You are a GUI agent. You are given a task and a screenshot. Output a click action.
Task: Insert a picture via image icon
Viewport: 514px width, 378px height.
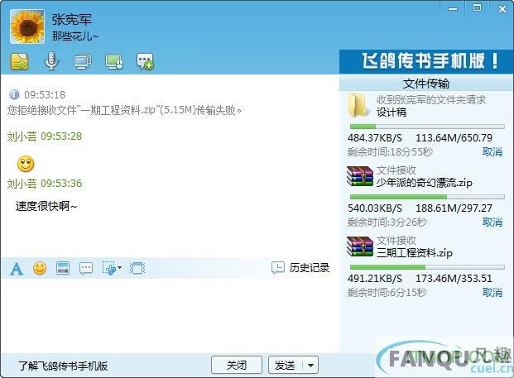[x=63, y=268]
